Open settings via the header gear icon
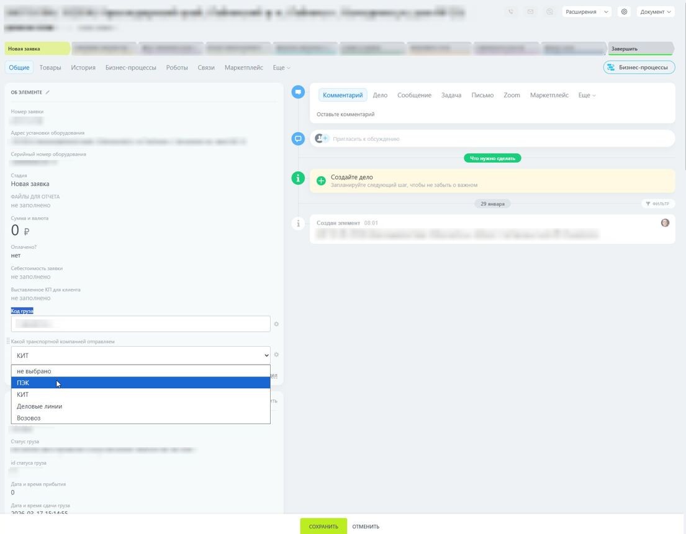Viewport: 686px width, 534px height. tap(624, 12)
